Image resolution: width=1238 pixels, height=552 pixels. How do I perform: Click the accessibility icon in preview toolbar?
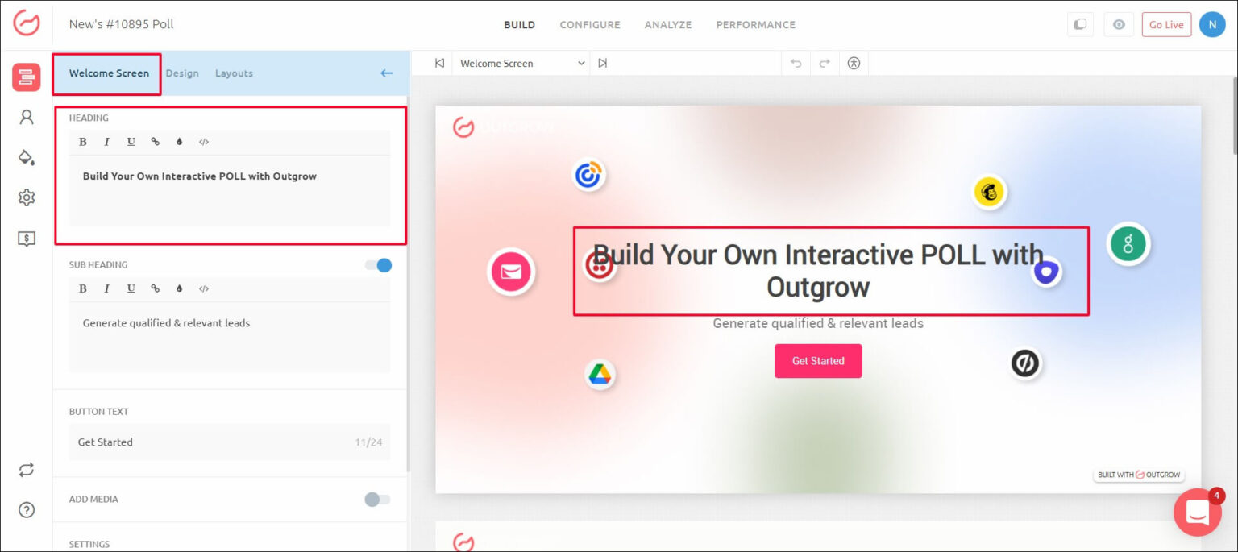click(x=854, y=64)
